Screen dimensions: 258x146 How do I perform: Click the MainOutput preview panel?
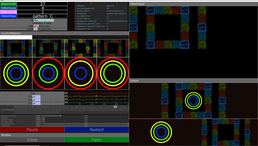[193, 42]
